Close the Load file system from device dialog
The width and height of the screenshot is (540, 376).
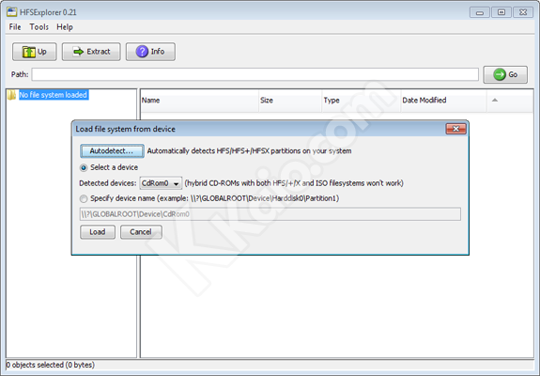point(456,129)
